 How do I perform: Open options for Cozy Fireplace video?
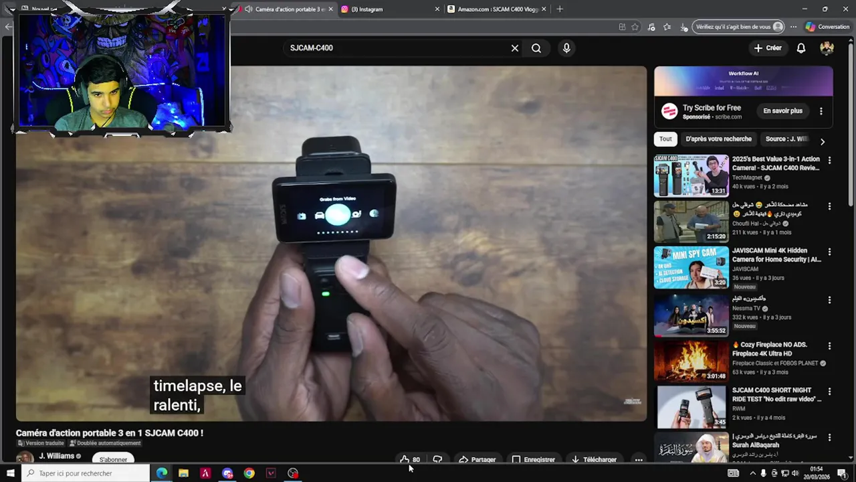pyautogui.click(x=829, y=346)
